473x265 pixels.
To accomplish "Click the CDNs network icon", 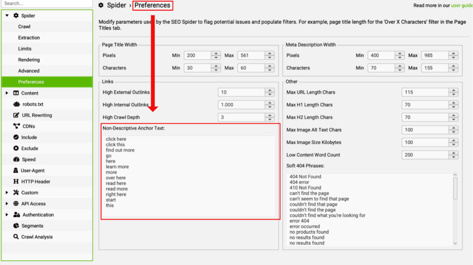I will 17,126.
